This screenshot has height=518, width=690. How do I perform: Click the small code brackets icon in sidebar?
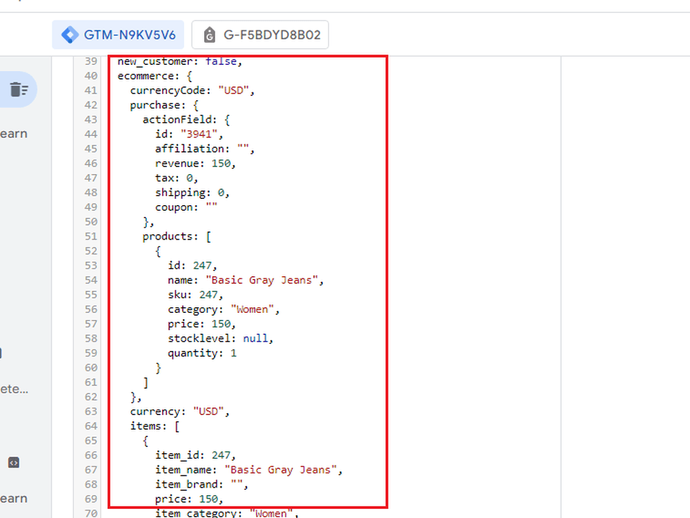pos(14,463)
